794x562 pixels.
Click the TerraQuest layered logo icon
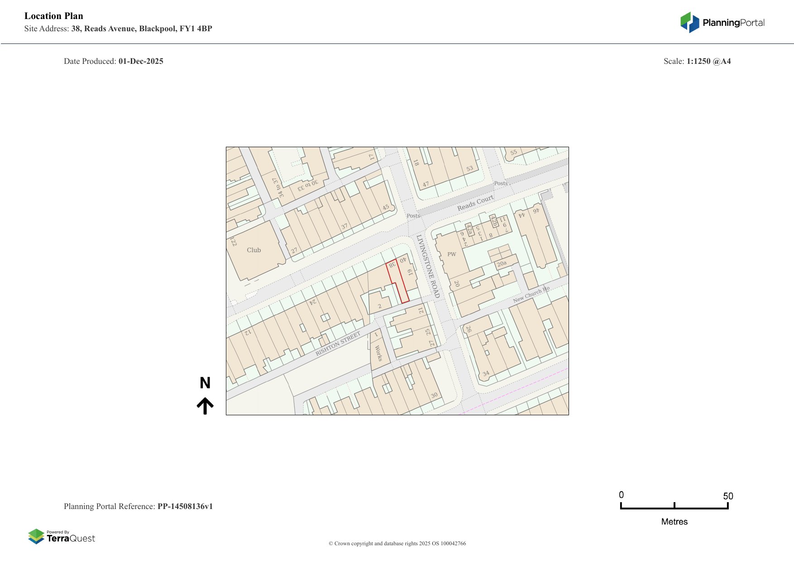click(36, 536)
